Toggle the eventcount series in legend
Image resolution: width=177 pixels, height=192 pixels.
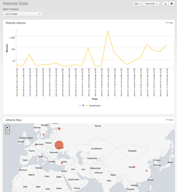93,105
